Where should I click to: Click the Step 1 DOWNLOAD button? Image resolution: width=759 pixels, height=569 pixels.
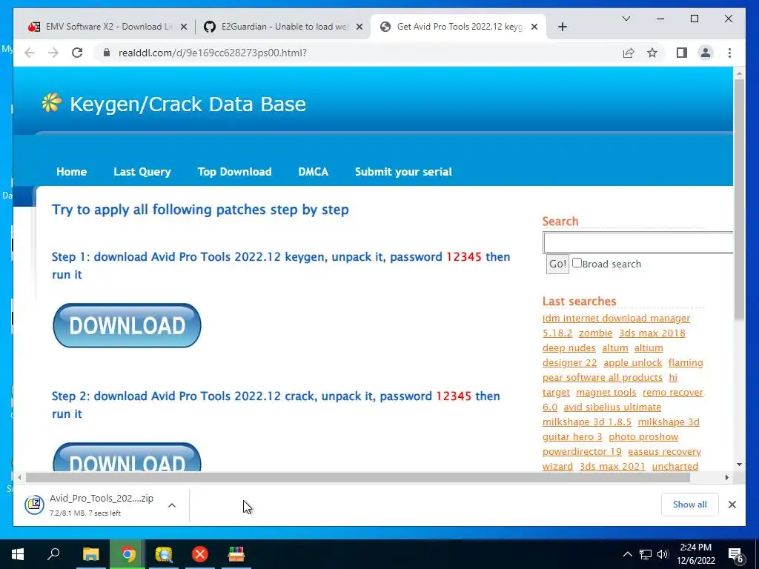[127, 325]
